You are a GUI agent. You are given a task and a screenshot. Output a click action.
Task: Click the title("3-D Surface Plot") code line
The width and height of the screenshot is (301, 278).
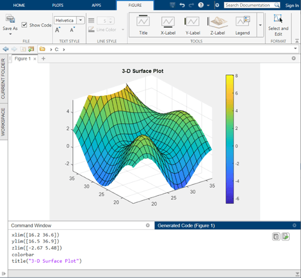click(x=47, y=261)
